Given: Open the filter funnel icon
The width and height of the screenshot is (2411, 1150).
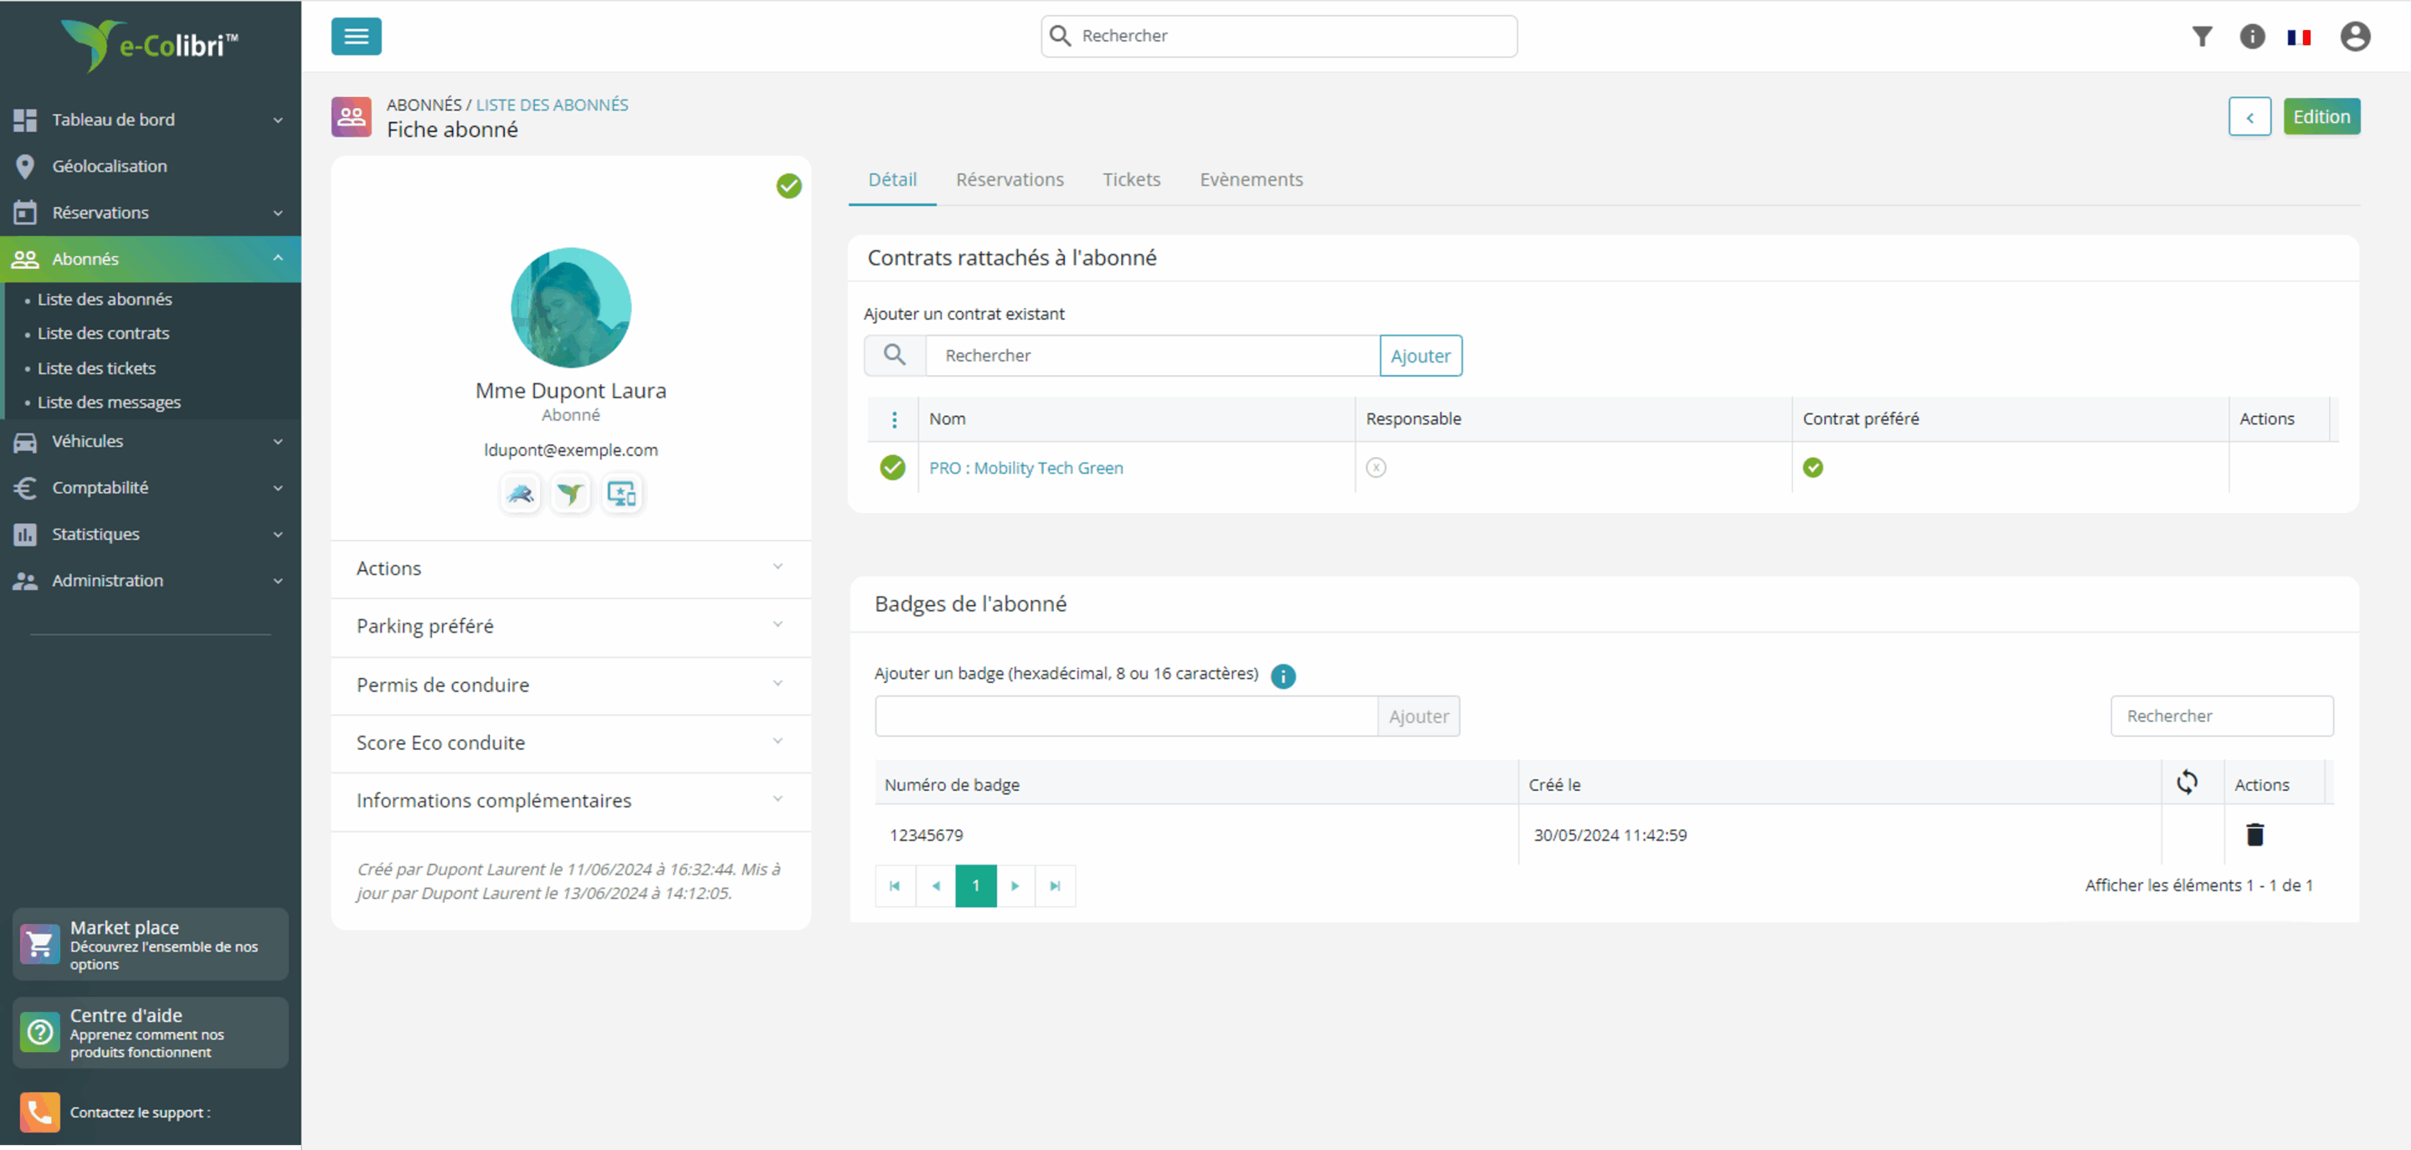Looking at the screenshot, I should 2203,37.
